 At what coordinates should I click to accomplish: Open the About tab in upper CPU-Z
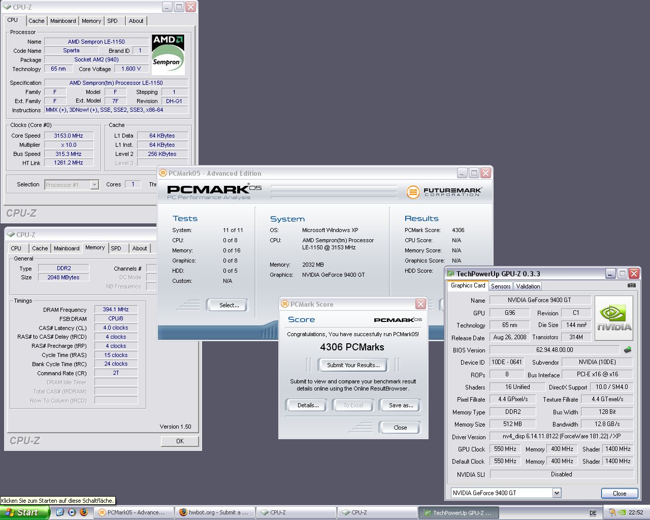[x=136, y=21]
